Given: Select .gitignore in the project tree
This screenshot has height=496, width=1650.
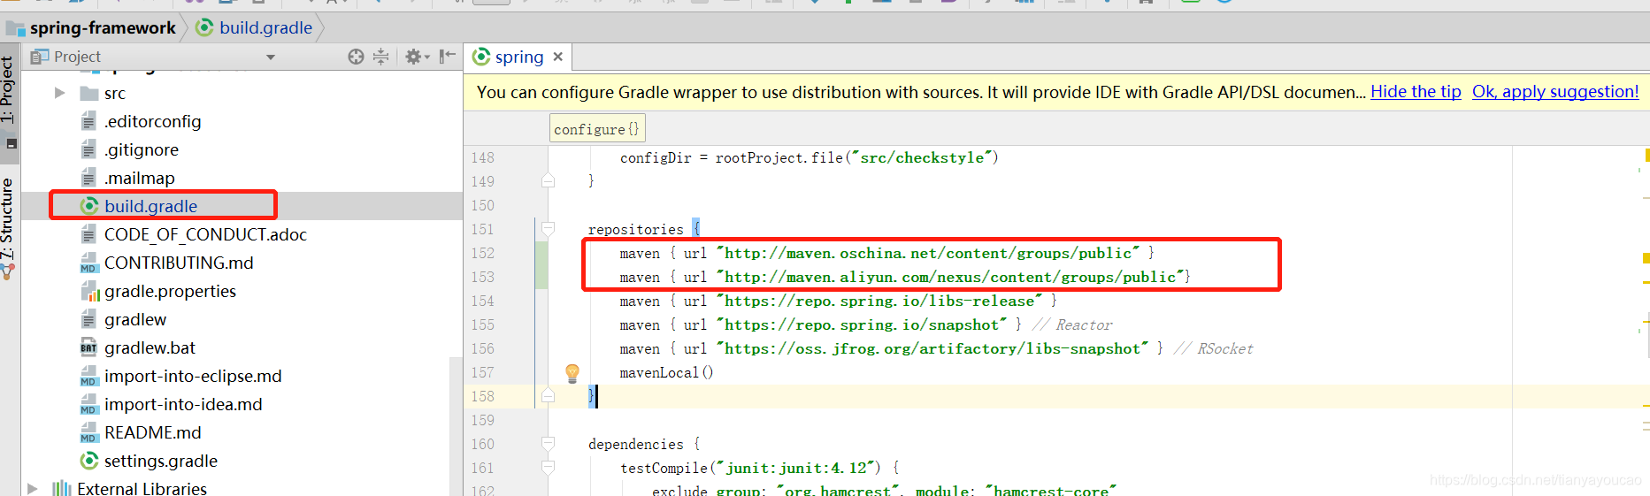Looking at the screenshot, I should click(x=142, y=149).
